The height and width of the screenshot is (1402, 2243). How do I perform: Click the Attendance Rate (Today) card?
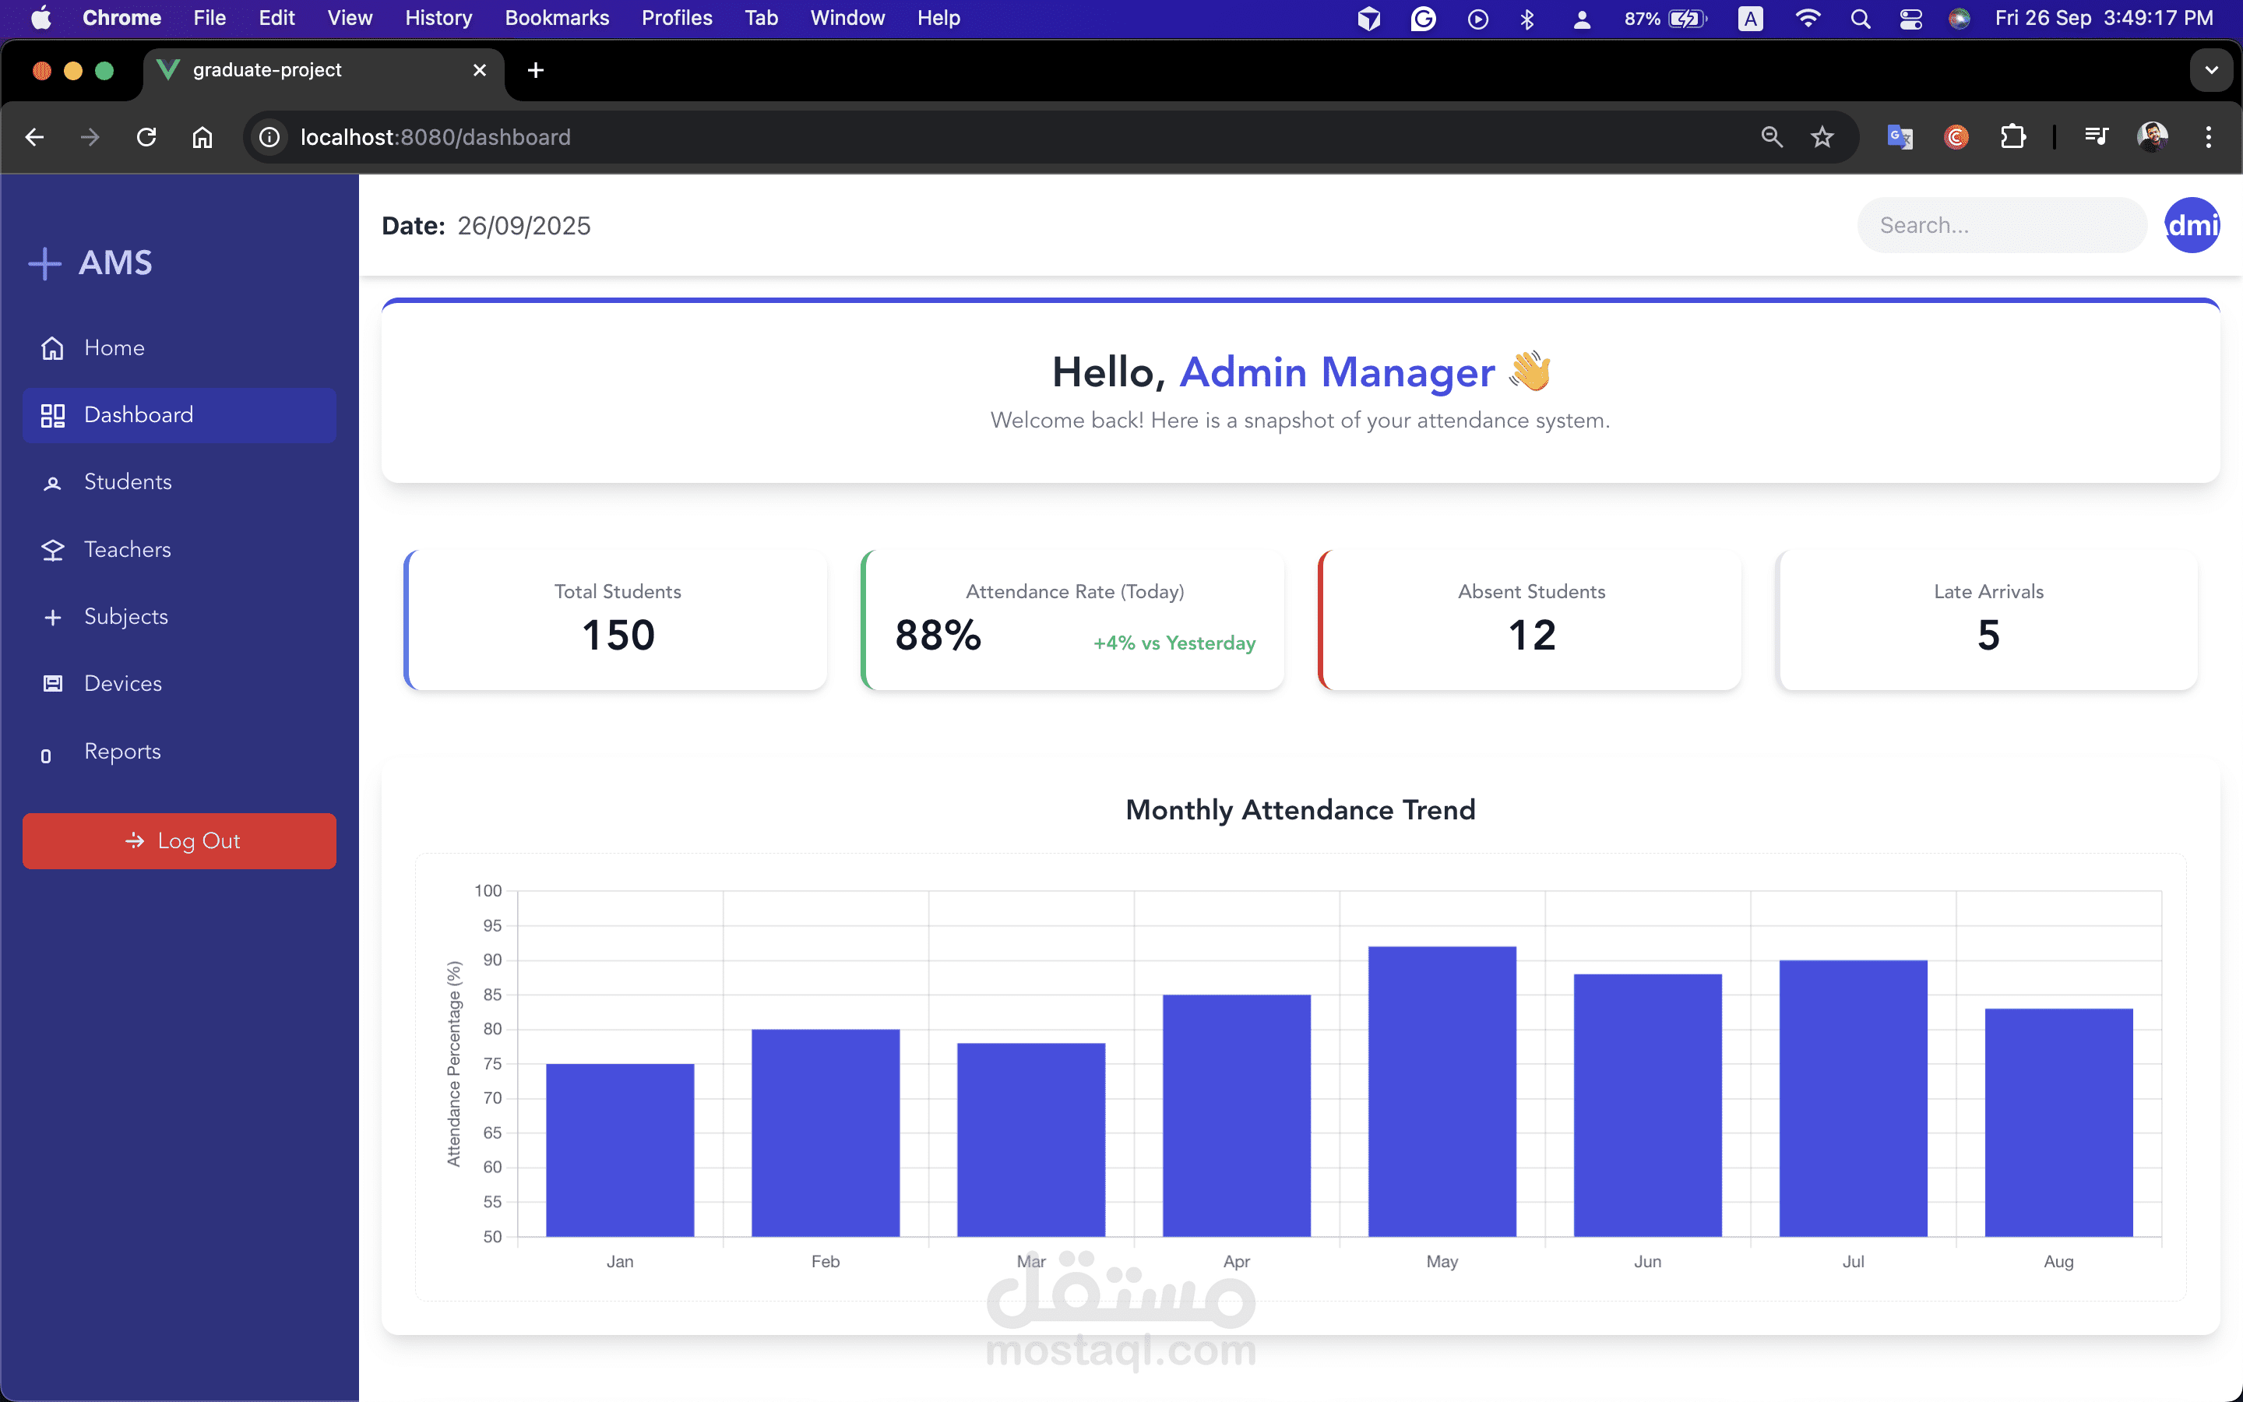tap(1072, 619)
